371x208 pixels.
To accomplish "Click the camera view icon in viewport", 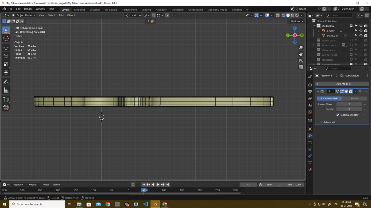I will 301,60.
